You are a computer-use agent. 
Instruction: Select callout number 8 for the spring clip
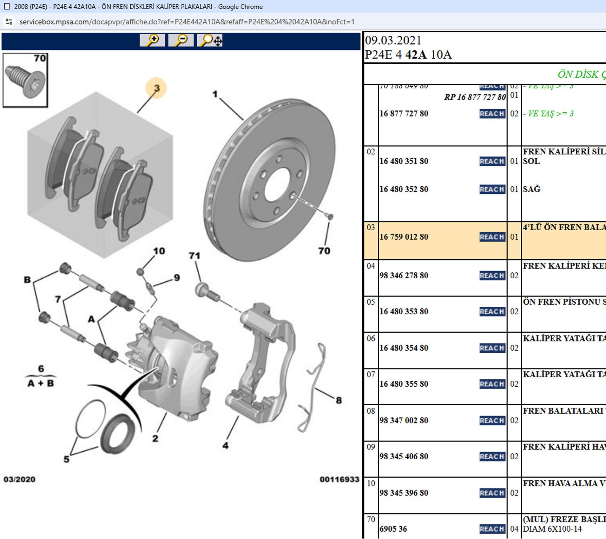click(x=338, y=400)
